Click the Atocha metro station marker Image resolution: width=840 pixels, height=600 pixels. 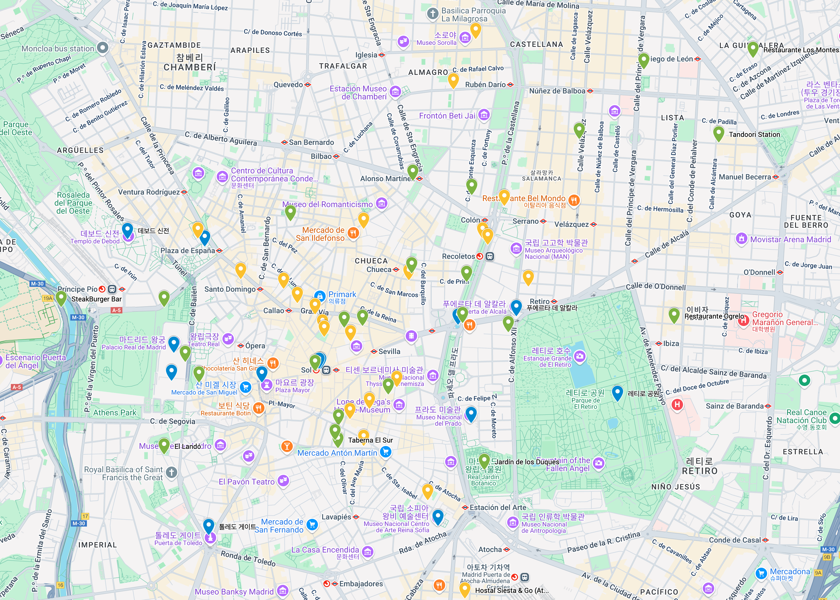click(507, 549)
